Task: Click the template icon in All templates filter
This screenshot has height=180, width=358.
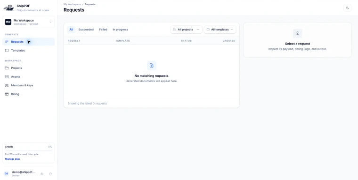Action: click(208, 30)
